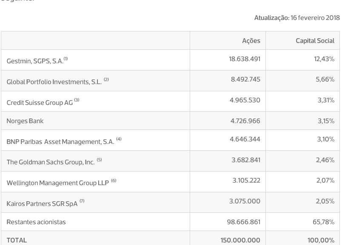Select the 'Ações' column header

pyautogui.click(x=251, y=41)
